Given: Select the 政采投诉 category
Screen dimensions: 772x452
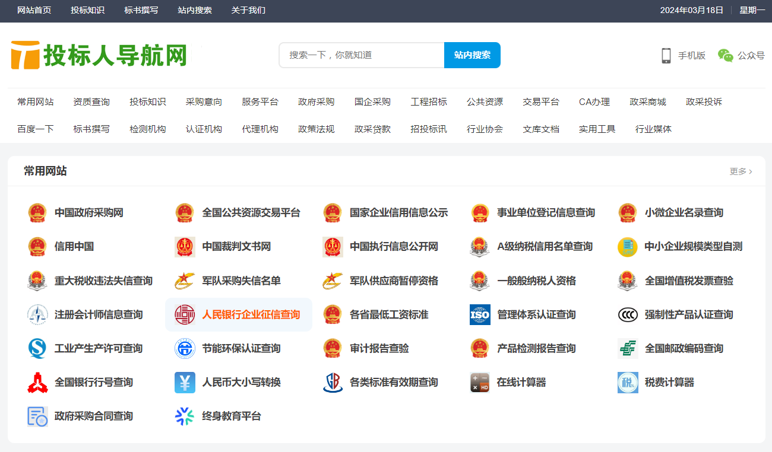Looking at the screenshot, I should click(704, 102).
